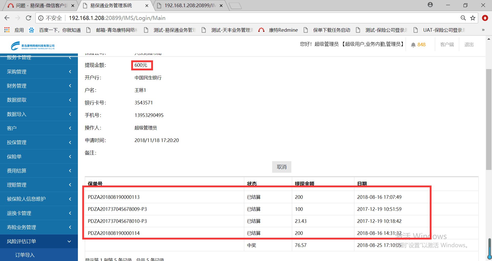Select the bank card number 3543571
This screenshot has width=492, height=261.
143,103
